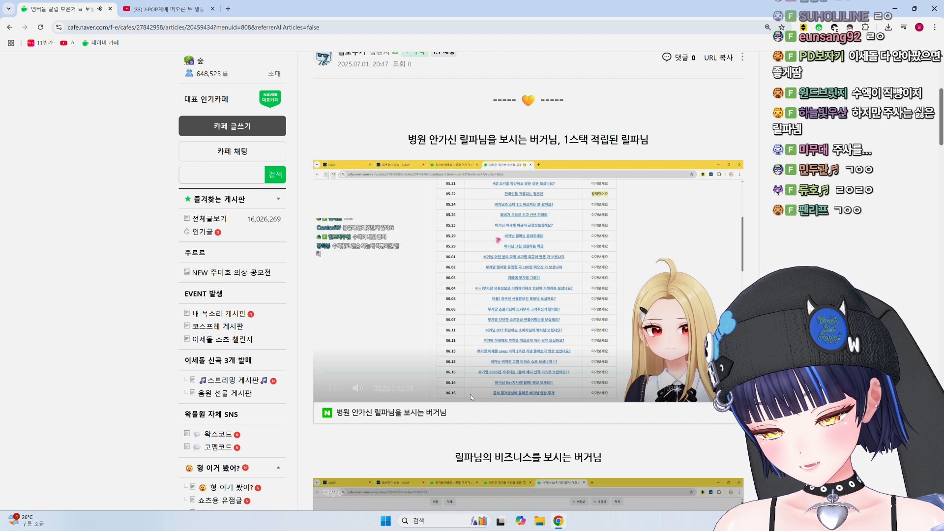Open the 네이버 카페 bookmark
The height and width of the screenshot is (531, 944).
[x=100, y=43]
